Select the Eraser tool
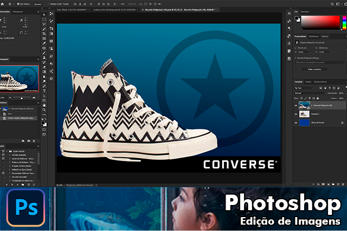Screen dimensions: 347x231 [44, 67]
